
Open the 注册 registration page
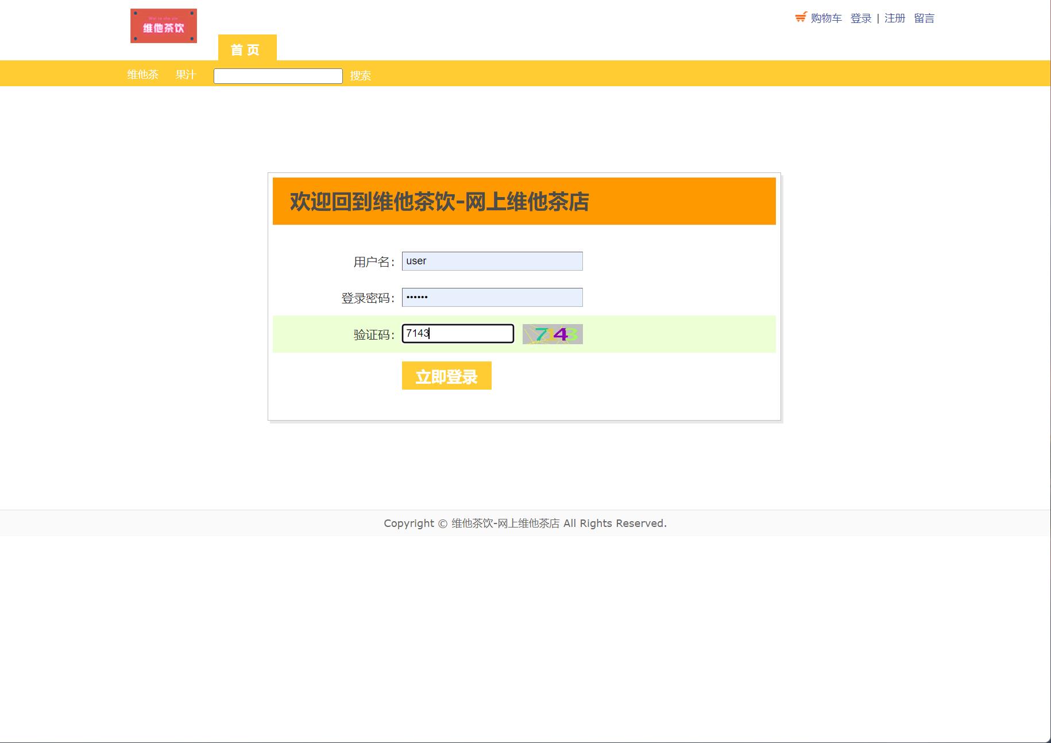(x=894, y=18)
